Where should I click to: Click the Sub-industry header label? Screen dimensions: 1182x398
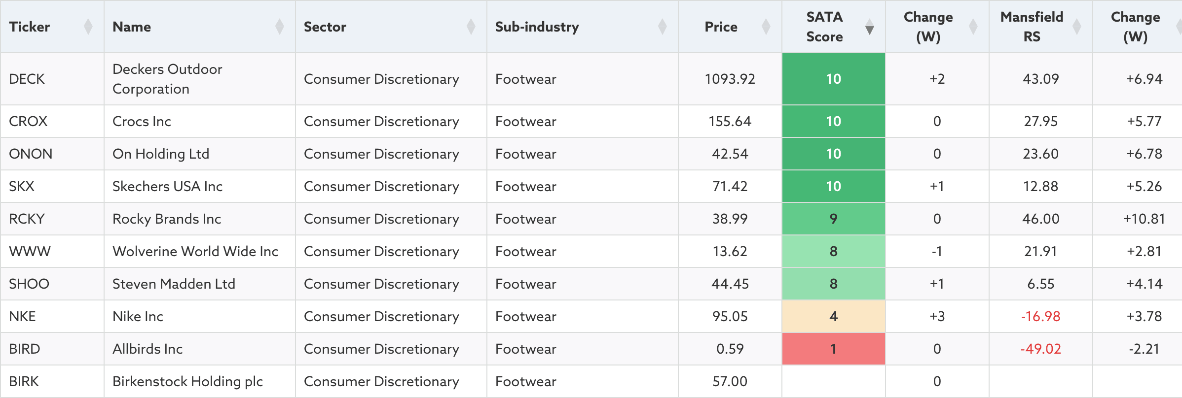(537, 27)
